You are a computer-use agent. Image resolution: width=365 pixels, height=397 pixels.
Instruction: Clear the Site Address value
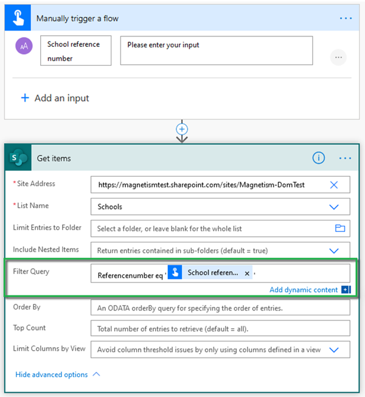(x=333, y=185)
